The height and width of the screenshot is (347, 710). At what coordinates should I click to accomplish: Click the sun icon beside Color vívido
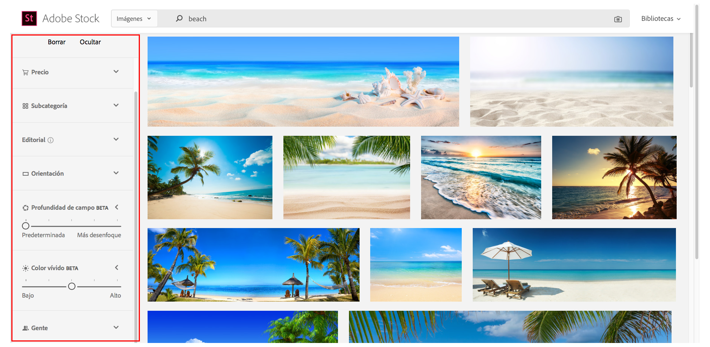[x=25, y=268]
